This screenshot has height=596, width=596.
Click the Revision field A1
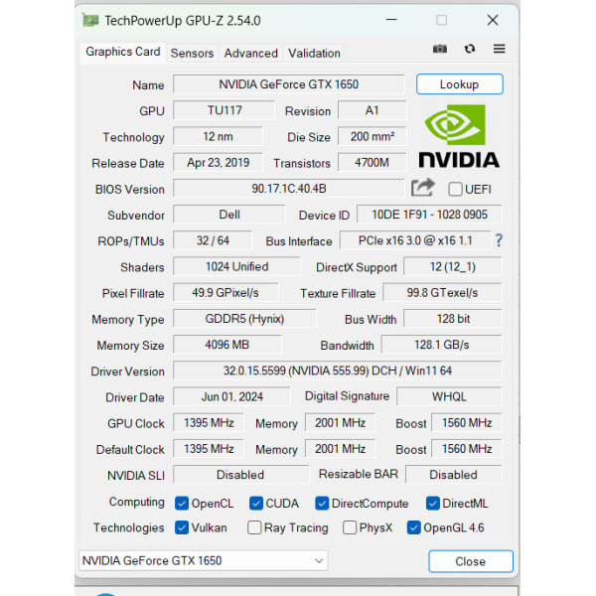(x=372, y=110)
